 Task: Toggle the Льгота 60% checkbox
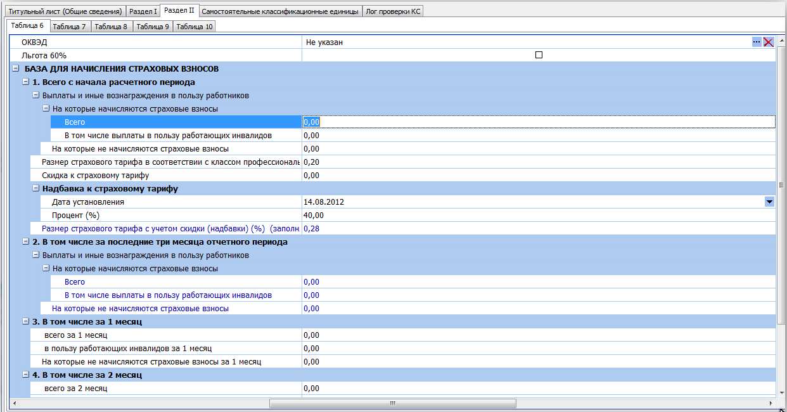(539, 55)
